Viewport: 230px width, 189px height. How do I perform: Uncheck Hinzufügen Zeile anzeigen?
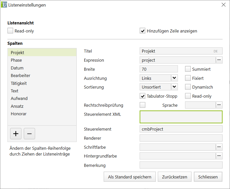coord(143,31)
